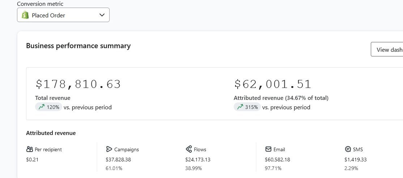Click the Flows nodes icon
The image size is (403, 178).
click(x=188, y=149)
